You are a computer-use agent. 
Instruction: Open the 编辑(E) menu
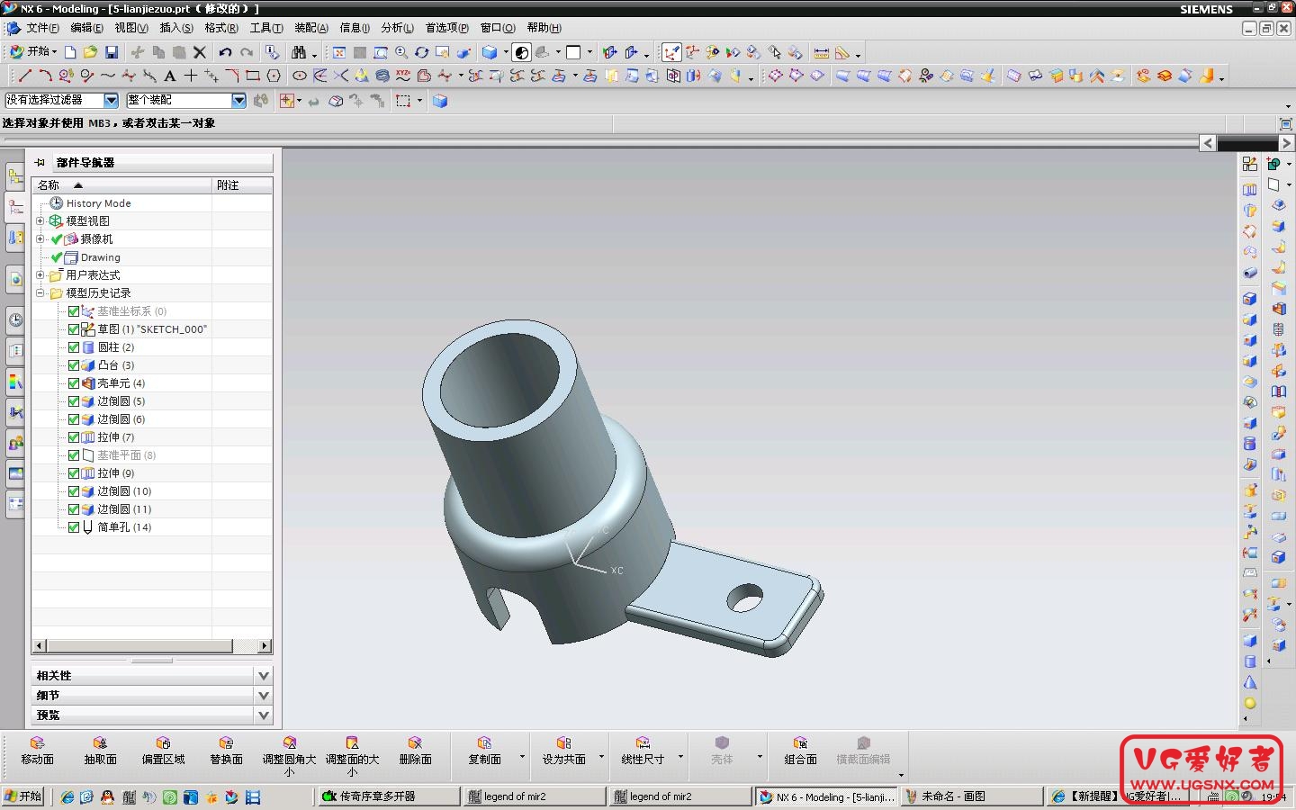[87, 28]
